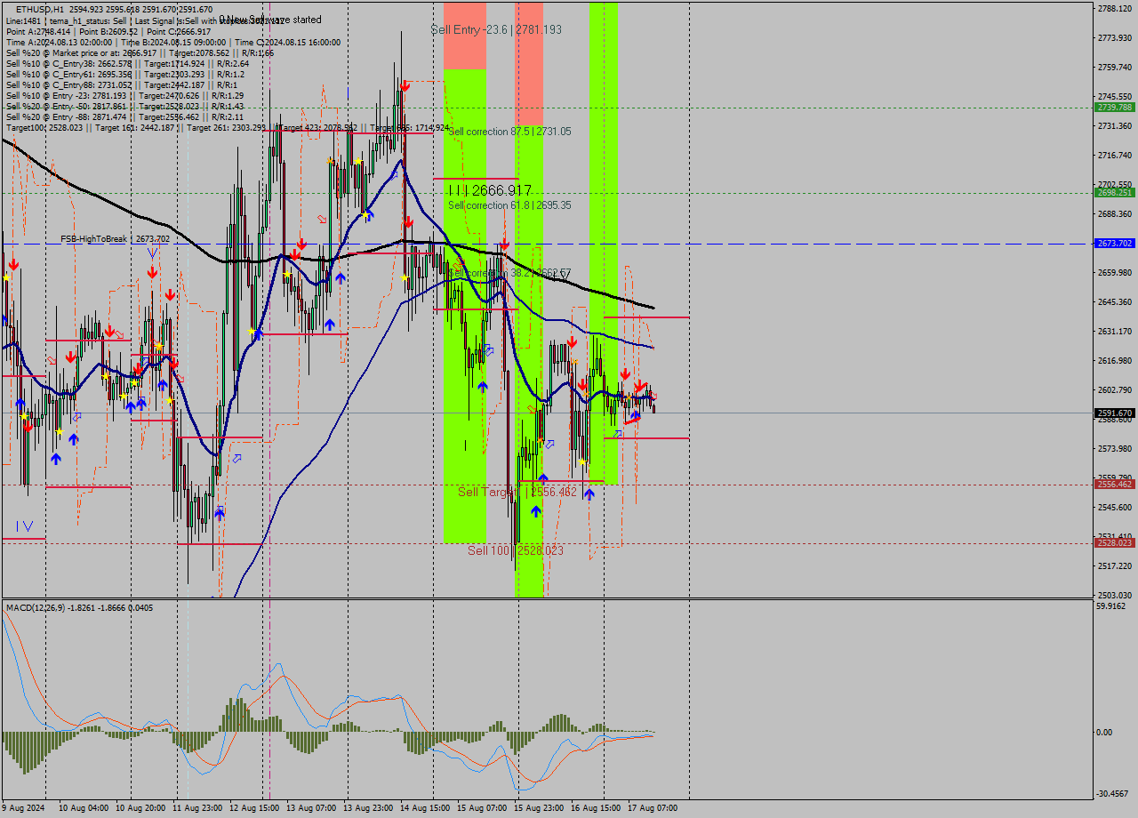The width and height of the screenshot is (1138, 818).
Task: Click the green 2739.788 price tag
Action: (1115, 107)
